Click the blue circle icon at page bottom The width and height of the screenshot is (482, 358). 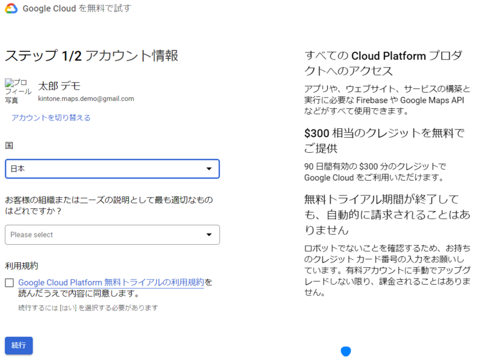[346, 351]
